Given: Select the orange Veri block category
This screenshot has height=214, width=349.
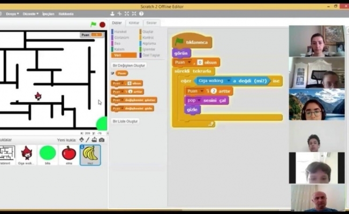Looking at the screenshot, I should pyautogui.click(x=124, y=55).
